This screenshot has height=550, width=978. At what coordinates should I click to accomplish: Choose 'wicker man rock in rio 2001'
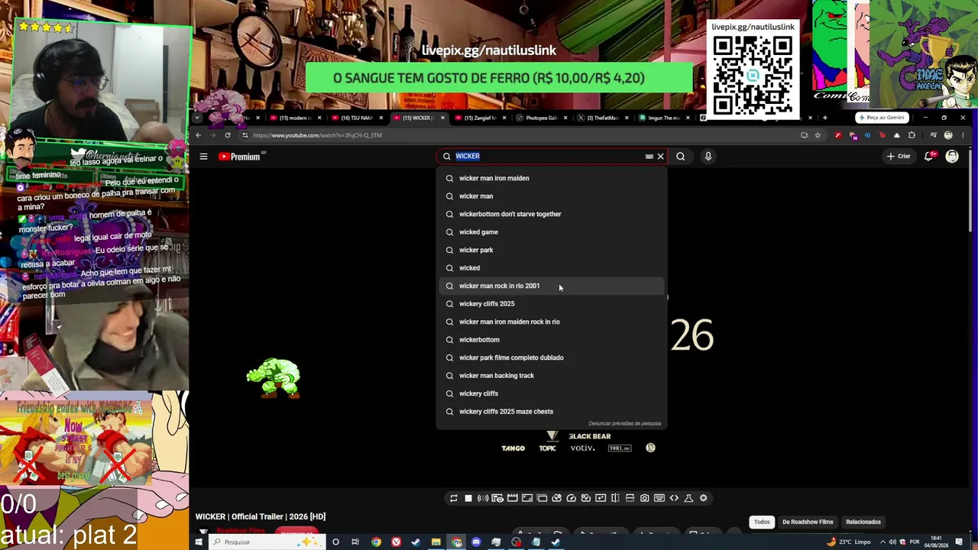(551, 286)
